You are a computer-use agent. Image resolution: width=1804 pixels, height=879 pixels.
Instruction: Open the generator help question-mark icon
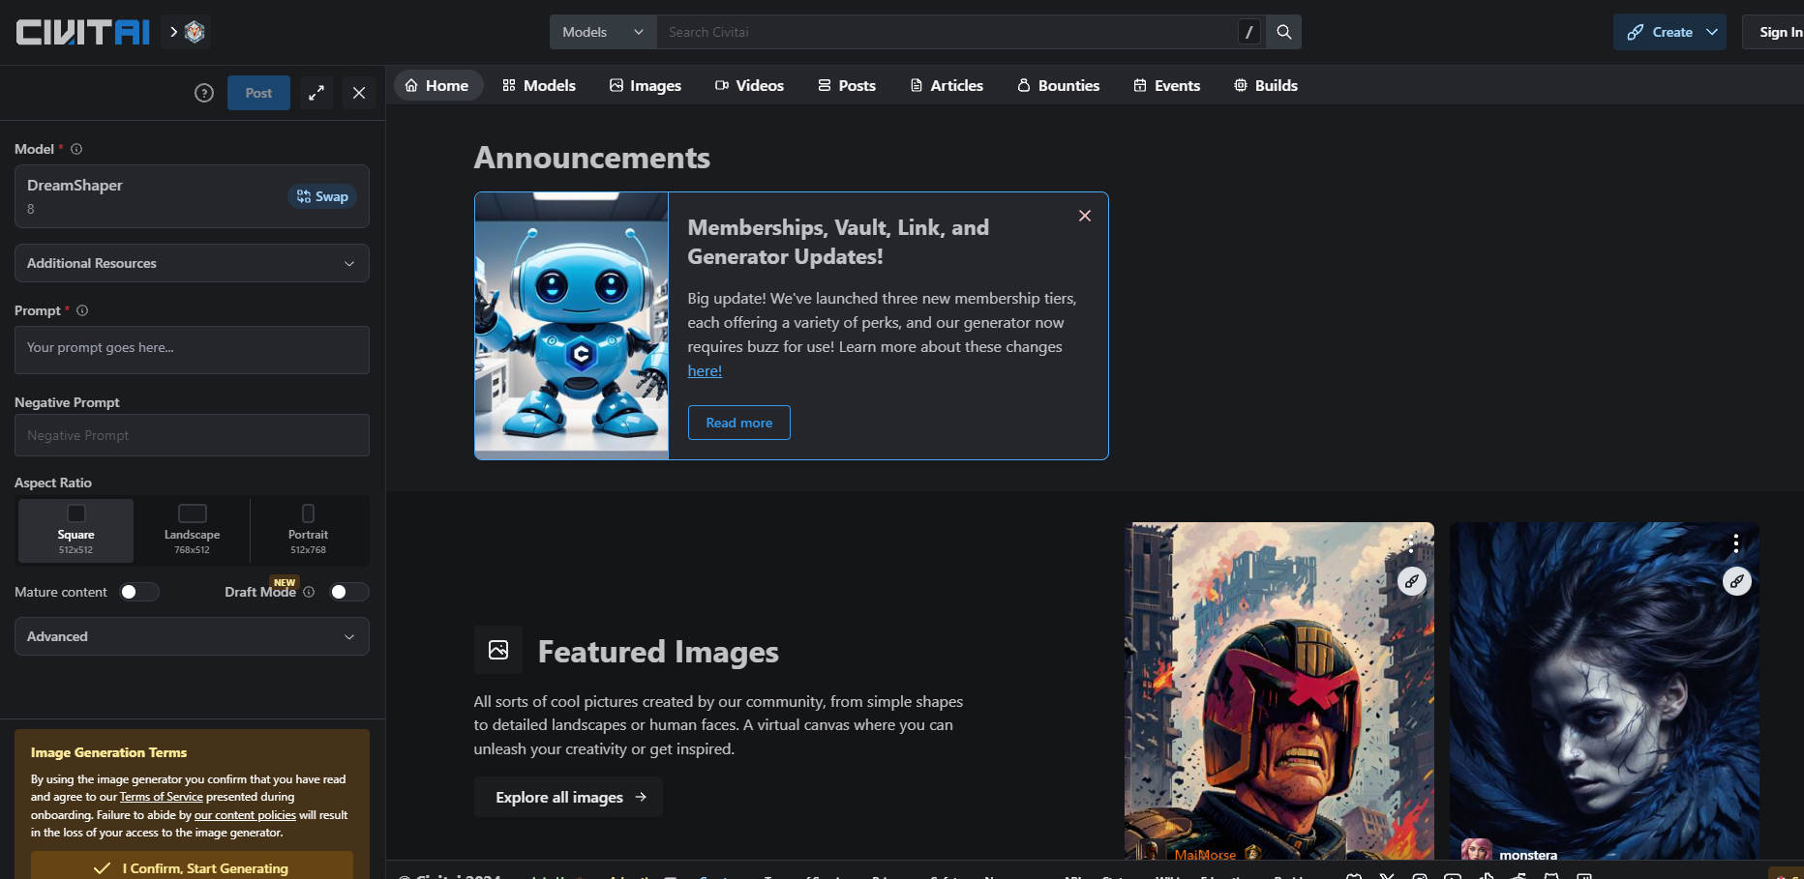(204, 93)
